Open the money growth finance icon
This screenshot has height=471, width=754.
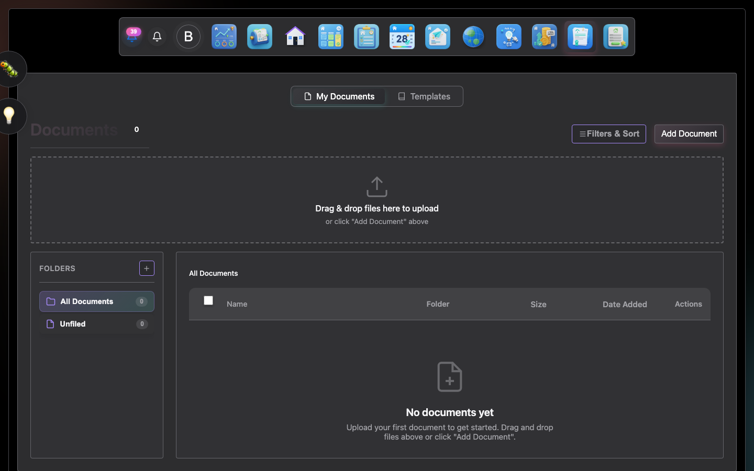coord(544,37)
